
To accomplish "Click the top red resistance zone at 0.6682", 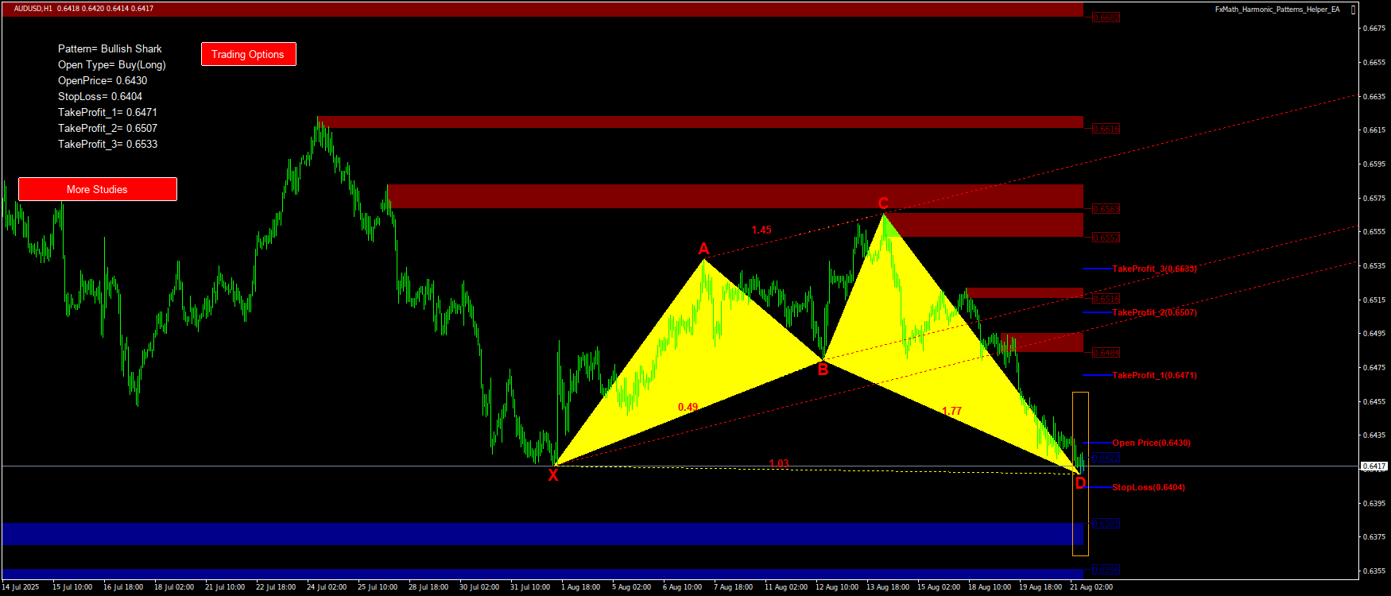I will [541, 10].
